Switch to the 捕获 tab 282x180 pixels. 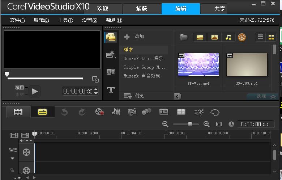pos(142,9)
